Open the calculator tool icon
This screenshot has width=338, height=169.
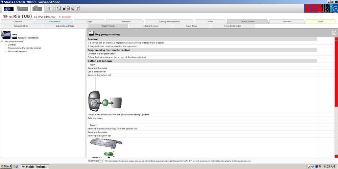tap(68, 8)
